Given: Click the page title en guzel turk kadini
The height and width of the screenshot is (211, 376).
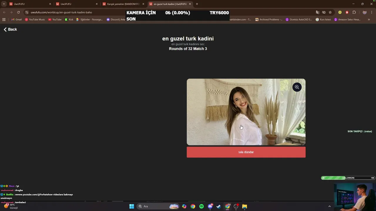Looking at the screenshot, I should pyautogui.click(x=188, y=39).
